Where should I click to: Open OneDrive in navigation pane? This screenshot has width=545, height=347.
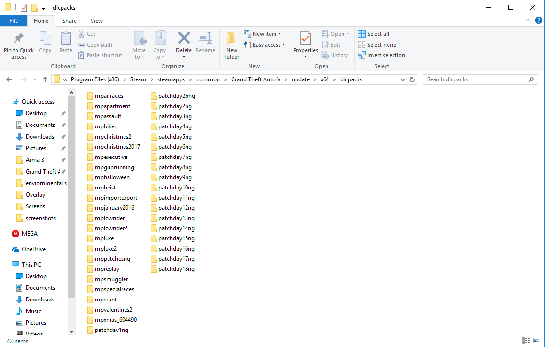coord(29,249)
